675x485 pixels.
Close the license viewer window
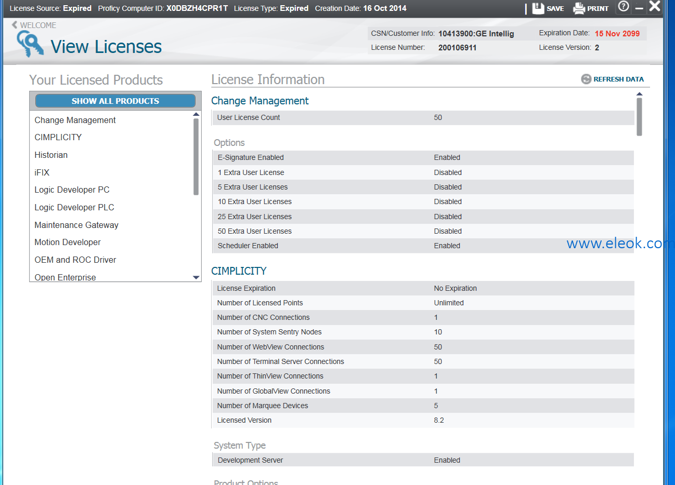[x=655, y=6]
